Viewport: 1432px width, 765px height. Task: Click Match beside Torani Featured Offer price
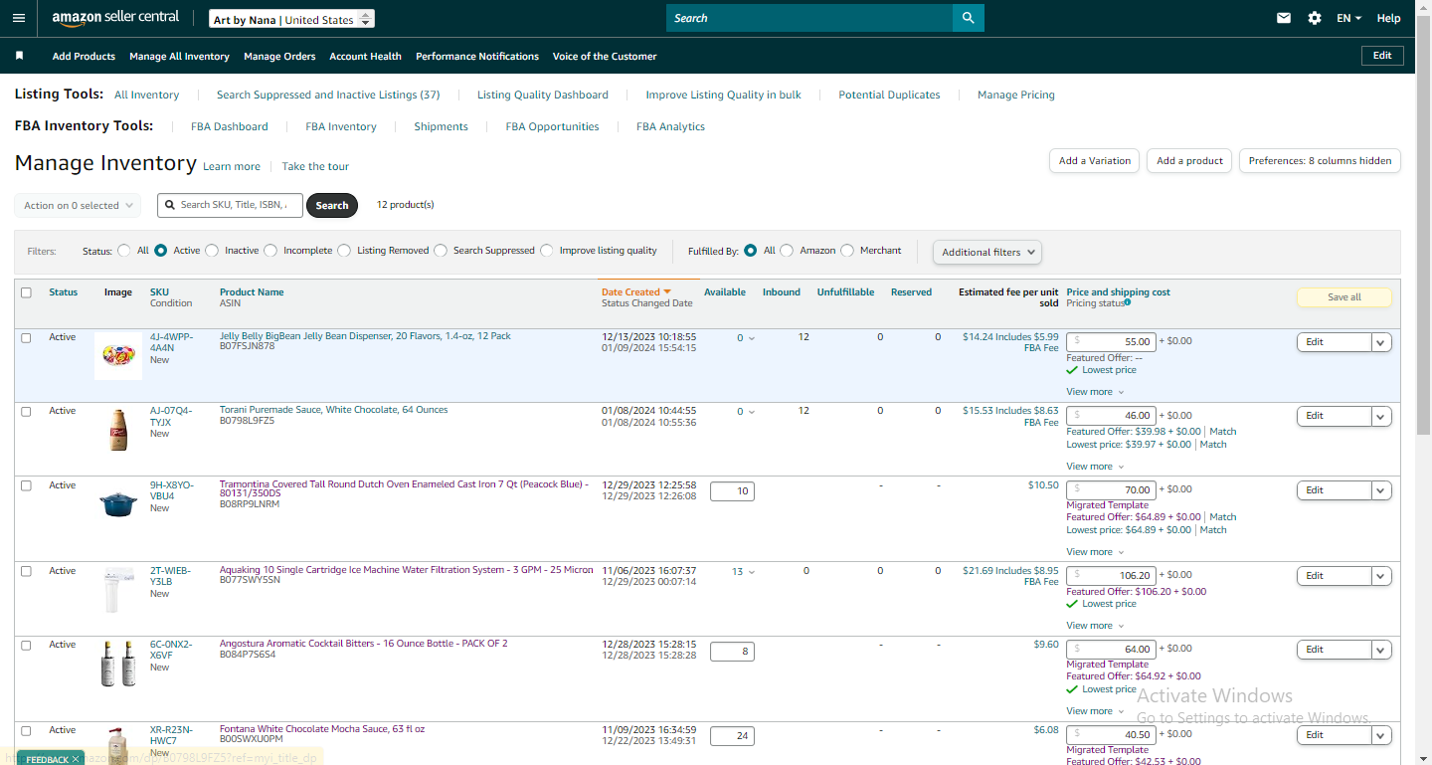pyautogui.click(x=1223, y=432)
